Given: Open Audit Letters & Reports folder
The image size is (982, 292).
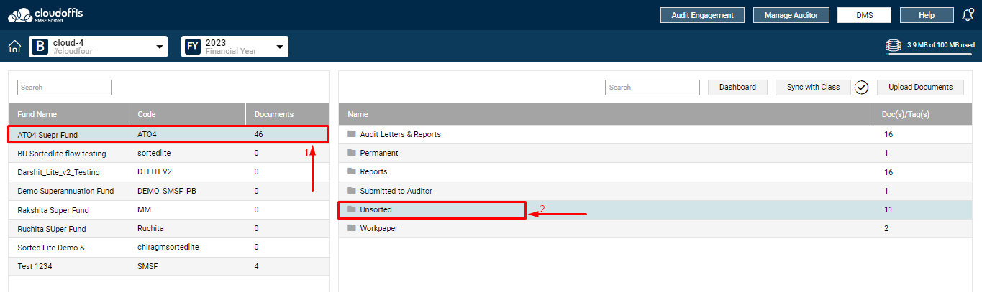Looking at the screenshot, I should tap(400, 134).
